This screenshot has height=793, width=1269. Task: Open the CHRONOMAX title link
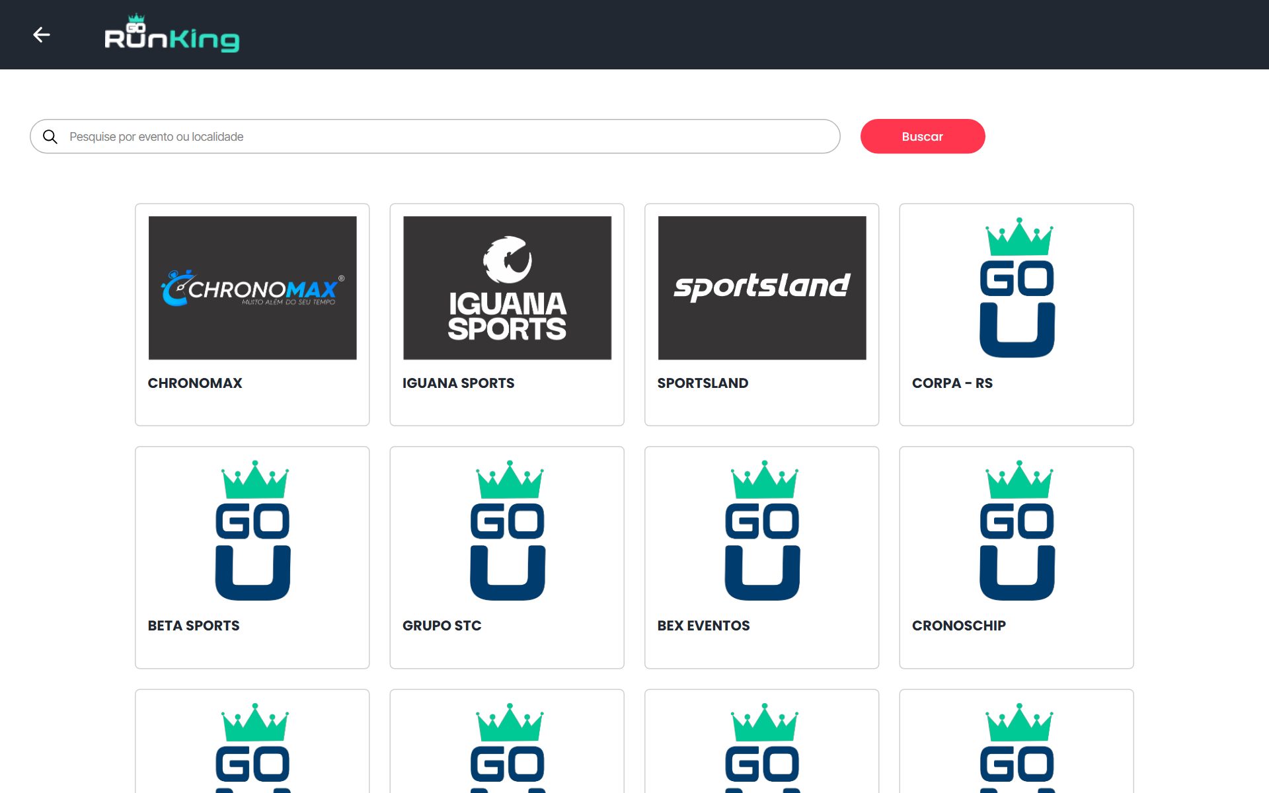[x=195, y=383]
